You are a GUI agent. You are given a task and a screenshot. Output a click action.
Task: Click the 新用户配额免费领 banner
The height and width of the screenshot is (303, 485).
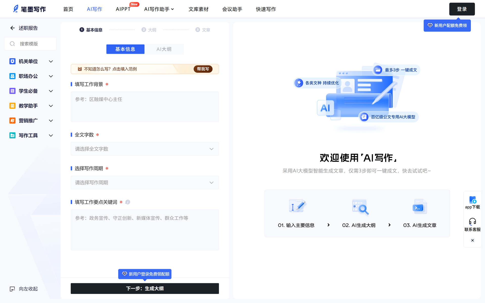(x=447, y=26)
